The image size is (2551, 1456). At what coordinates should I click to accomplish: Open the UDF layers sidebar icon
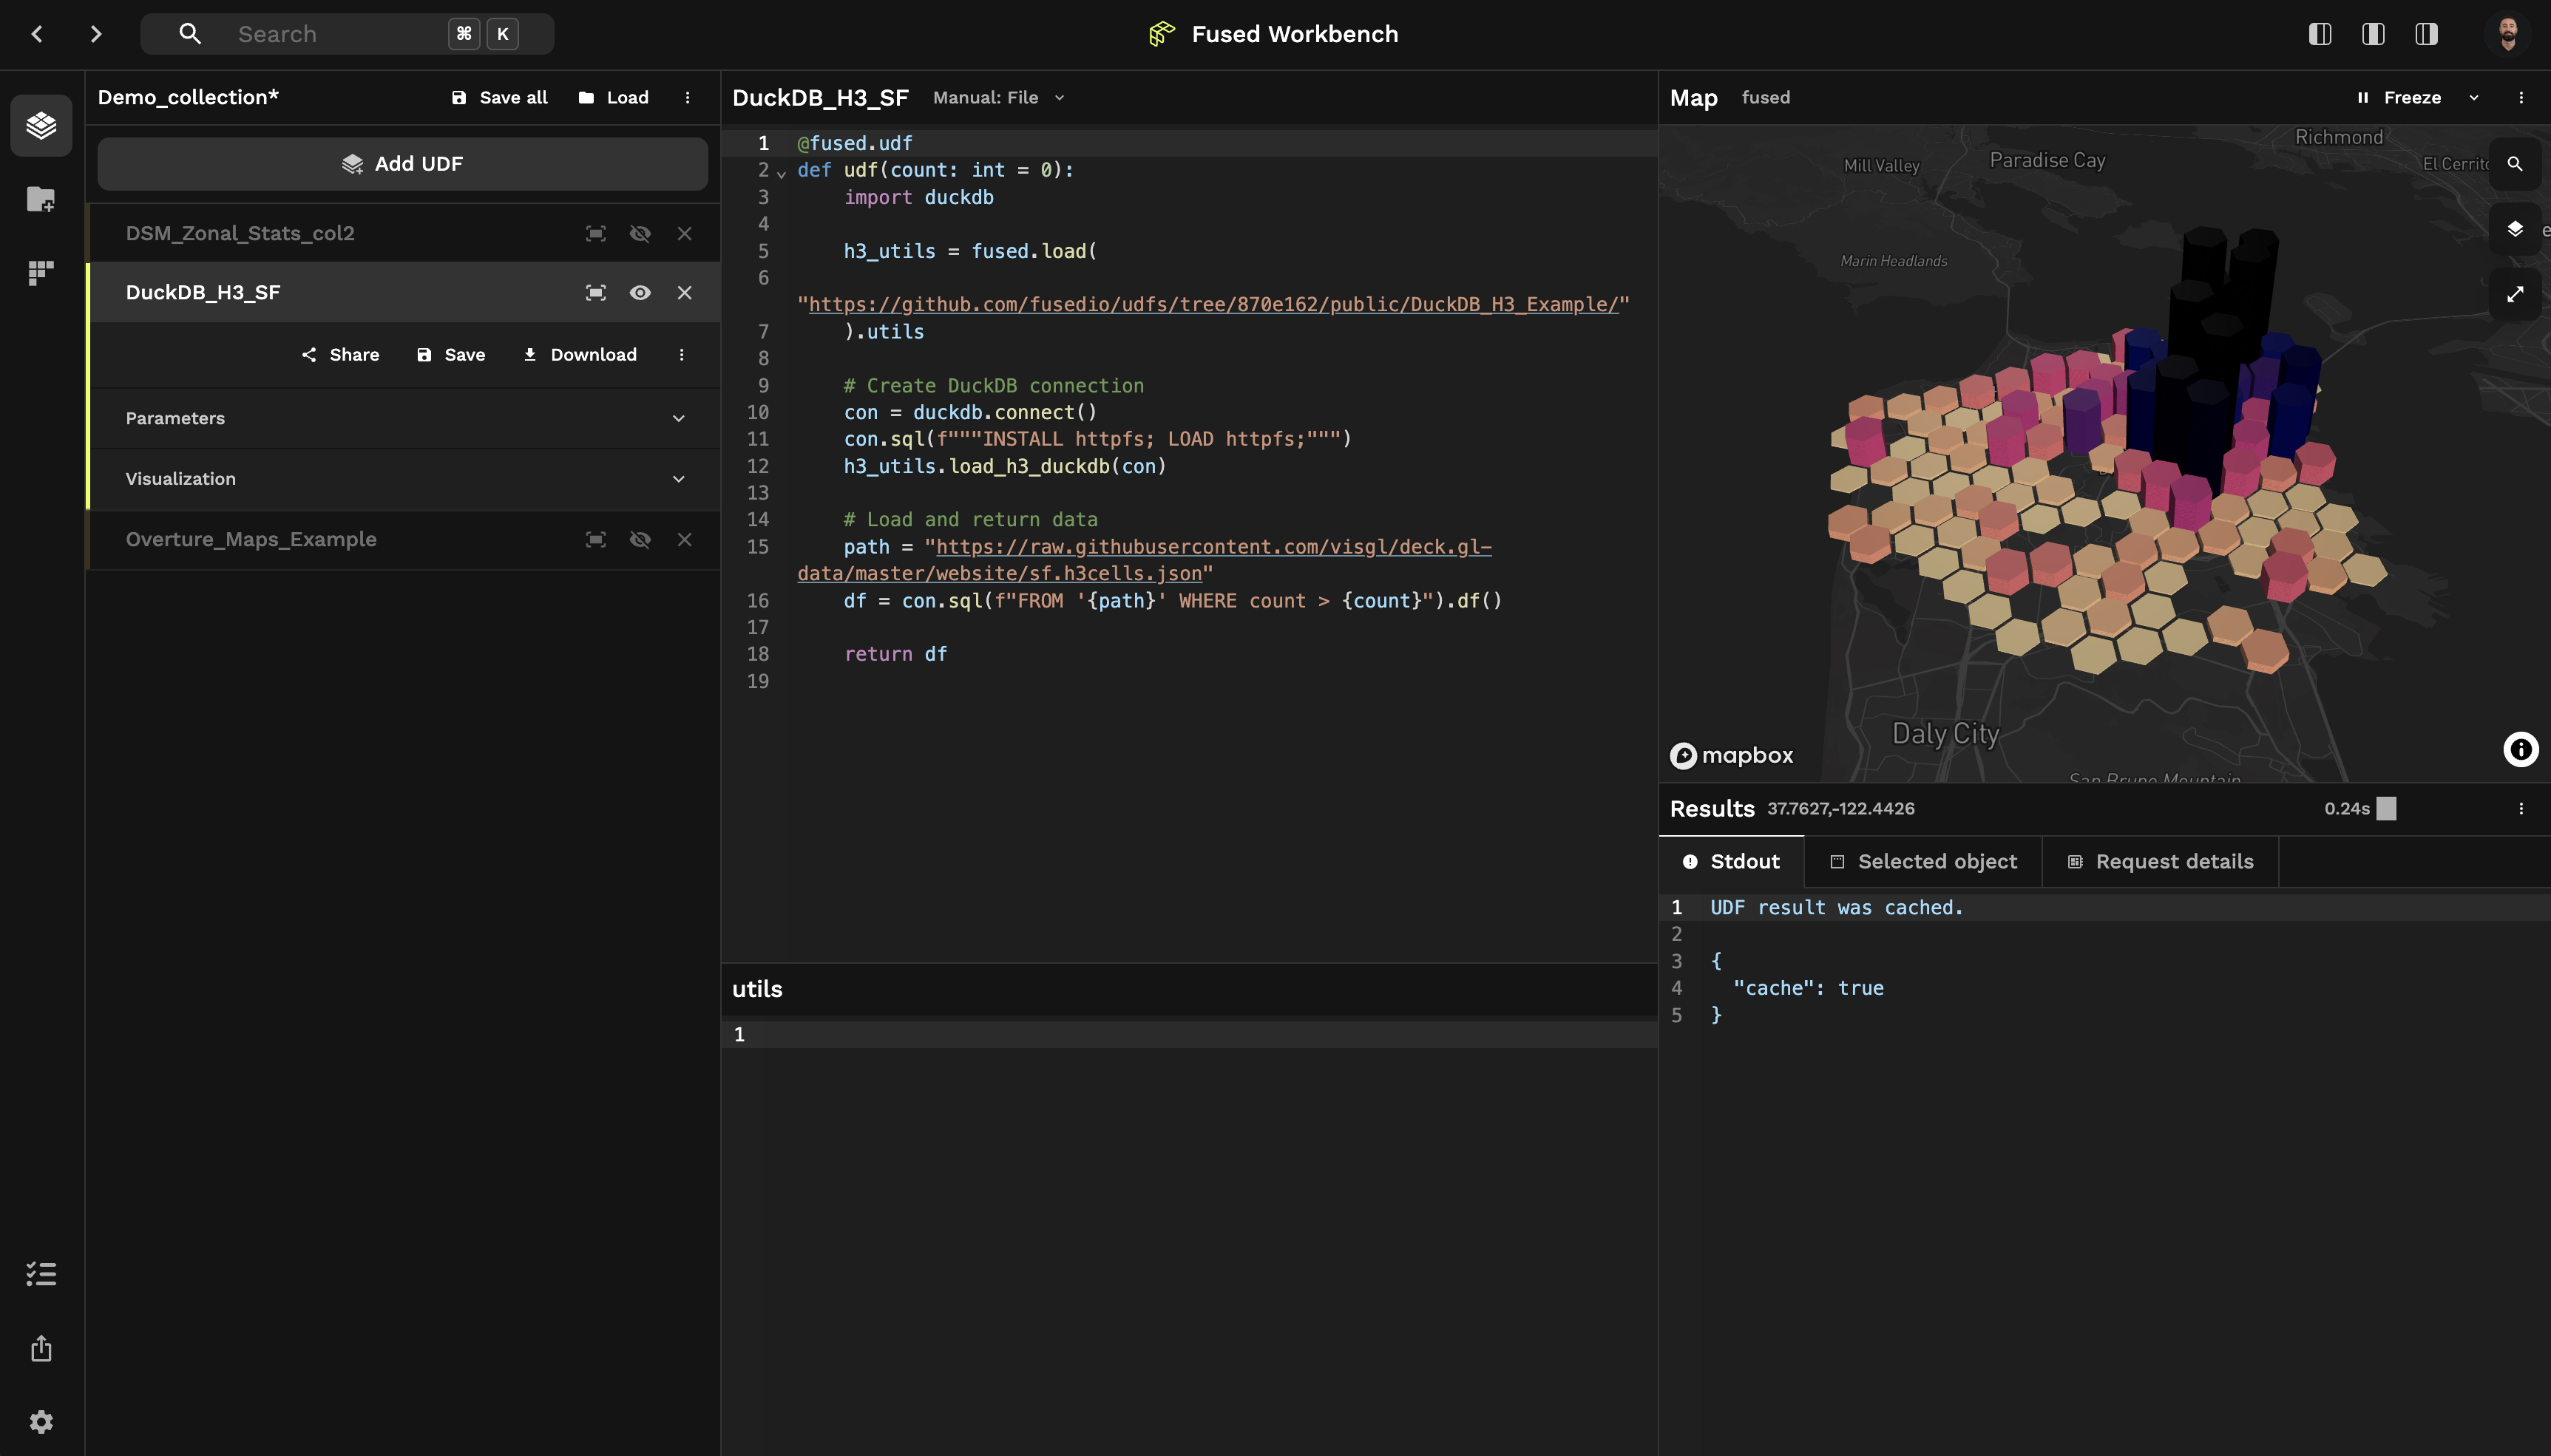click(x=41, y=125)
